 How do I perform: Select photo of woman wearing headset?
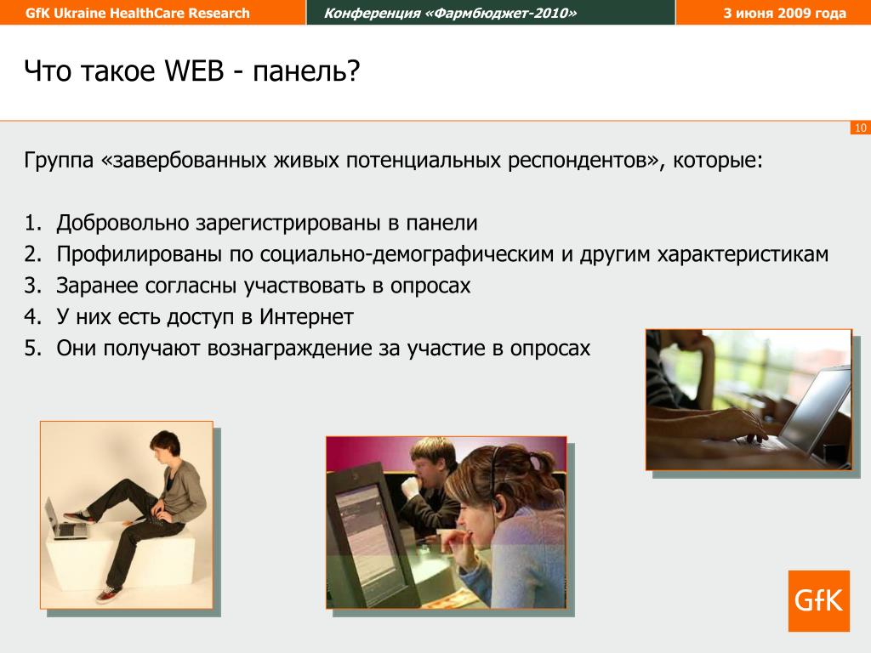click(x=446, y=523)
